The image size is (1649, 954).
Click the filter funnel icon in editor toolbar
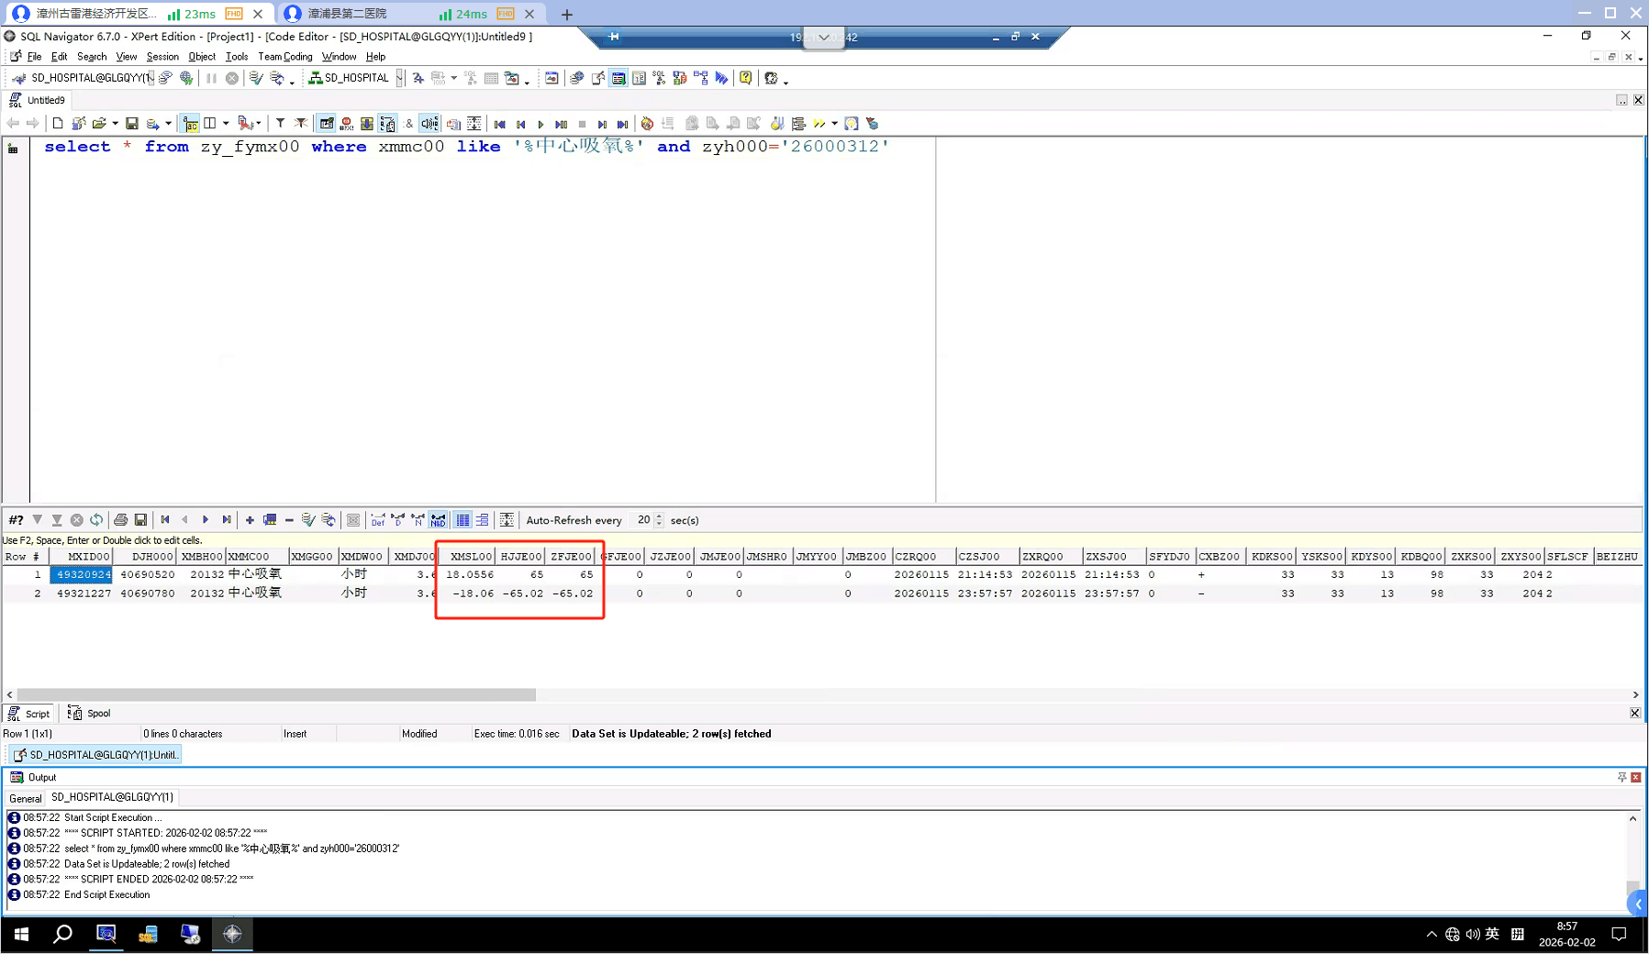click(x=280, y=124)
